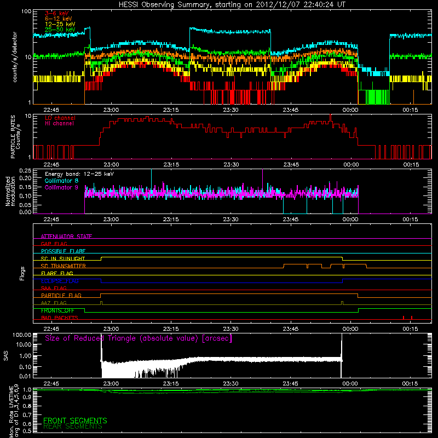
Task: Select the 6-12 keV legend label
Action: [59, 19]
